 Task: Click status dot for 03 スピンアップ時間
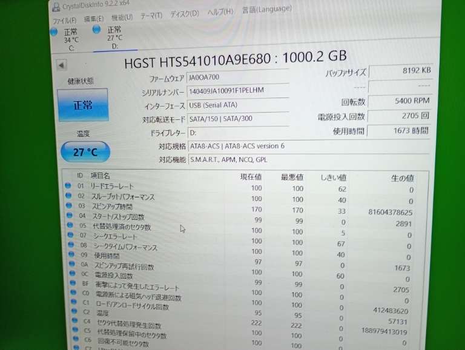[x=69, y=205]
